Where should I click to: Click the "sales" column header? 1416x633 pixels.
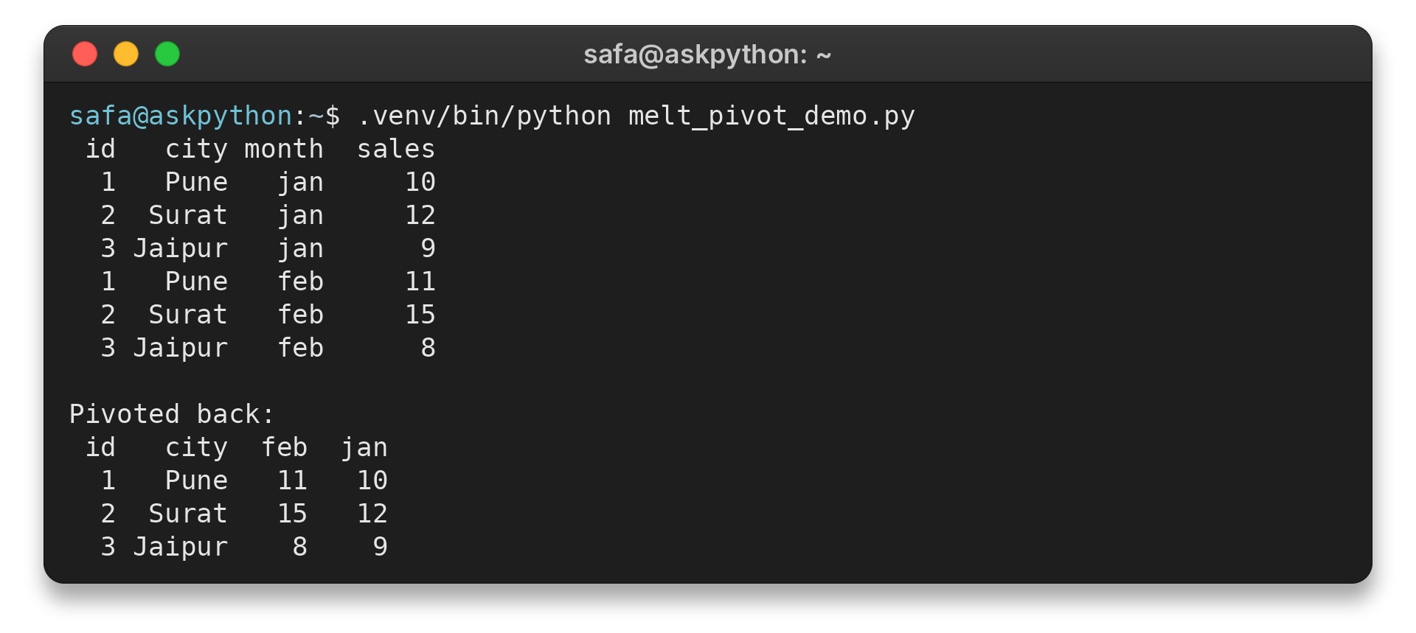click(x=396, y=149)
